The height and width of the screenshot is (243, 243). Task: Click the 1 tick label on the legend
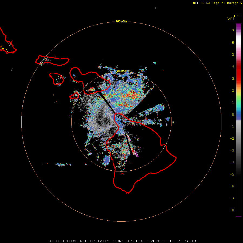tap(233, 102)
